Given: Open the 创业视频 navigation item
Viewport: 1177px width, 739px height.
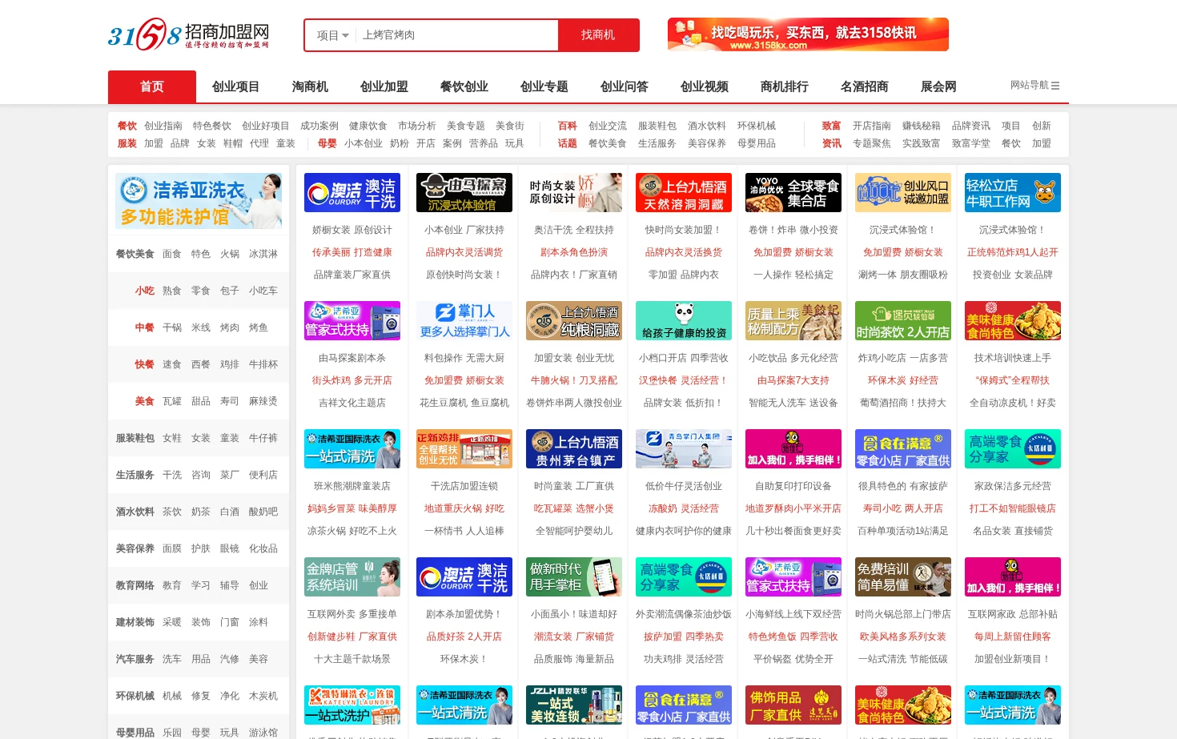Looking at the screenshot, I should click(x=705, y=86).
